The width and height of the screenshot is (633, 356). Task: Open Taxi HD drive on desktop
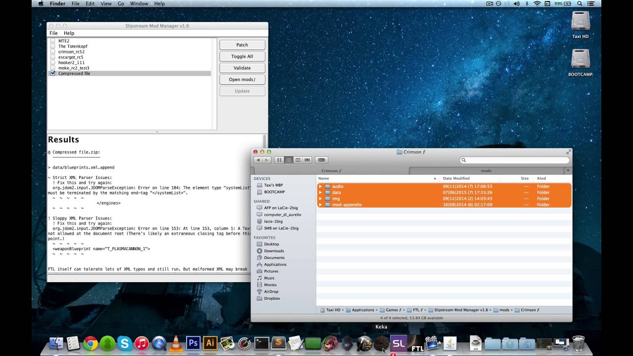(x=580, y=25)
